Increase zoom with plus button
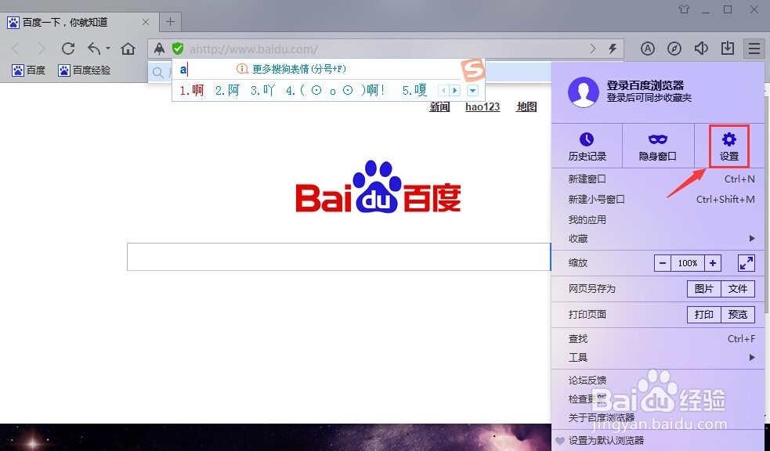This screenshot has width=770, height=451. [713, 263]
